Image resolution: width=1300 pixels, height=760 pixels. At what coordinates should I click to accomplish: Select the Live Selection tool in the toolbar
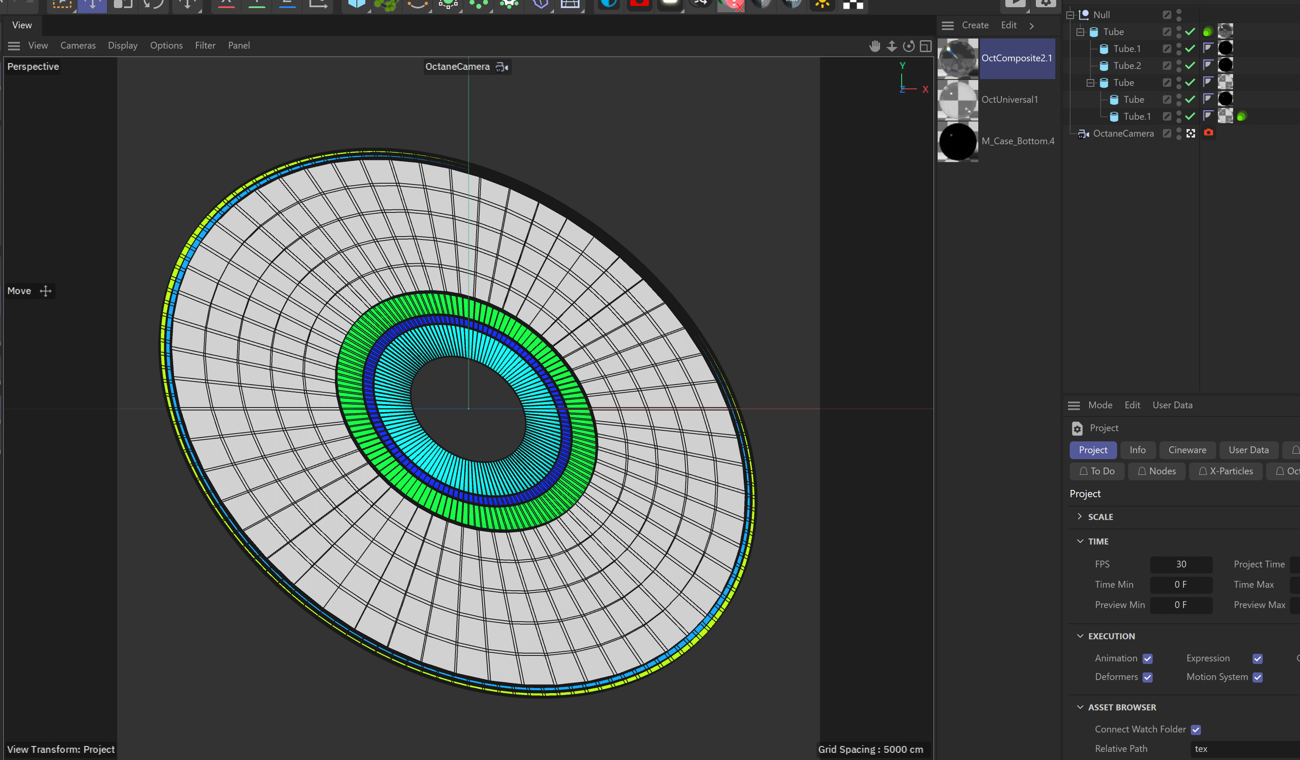point(62,4)
